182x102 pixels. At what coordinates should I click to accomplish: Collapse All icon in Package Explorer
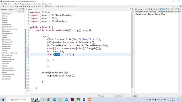click(x=19, y=12)
